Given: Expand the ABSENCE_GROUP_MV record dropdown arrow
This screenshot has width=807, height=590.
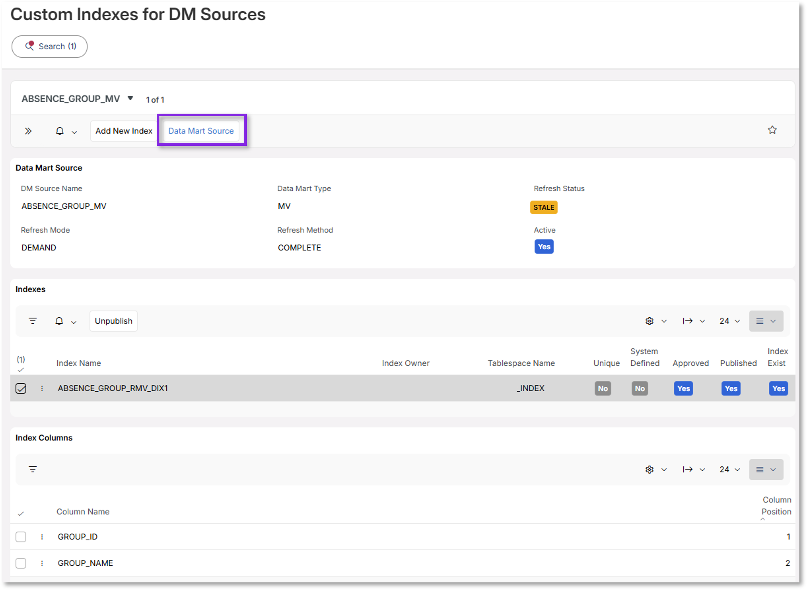Looking at the screenshot, I should [130, 98].
